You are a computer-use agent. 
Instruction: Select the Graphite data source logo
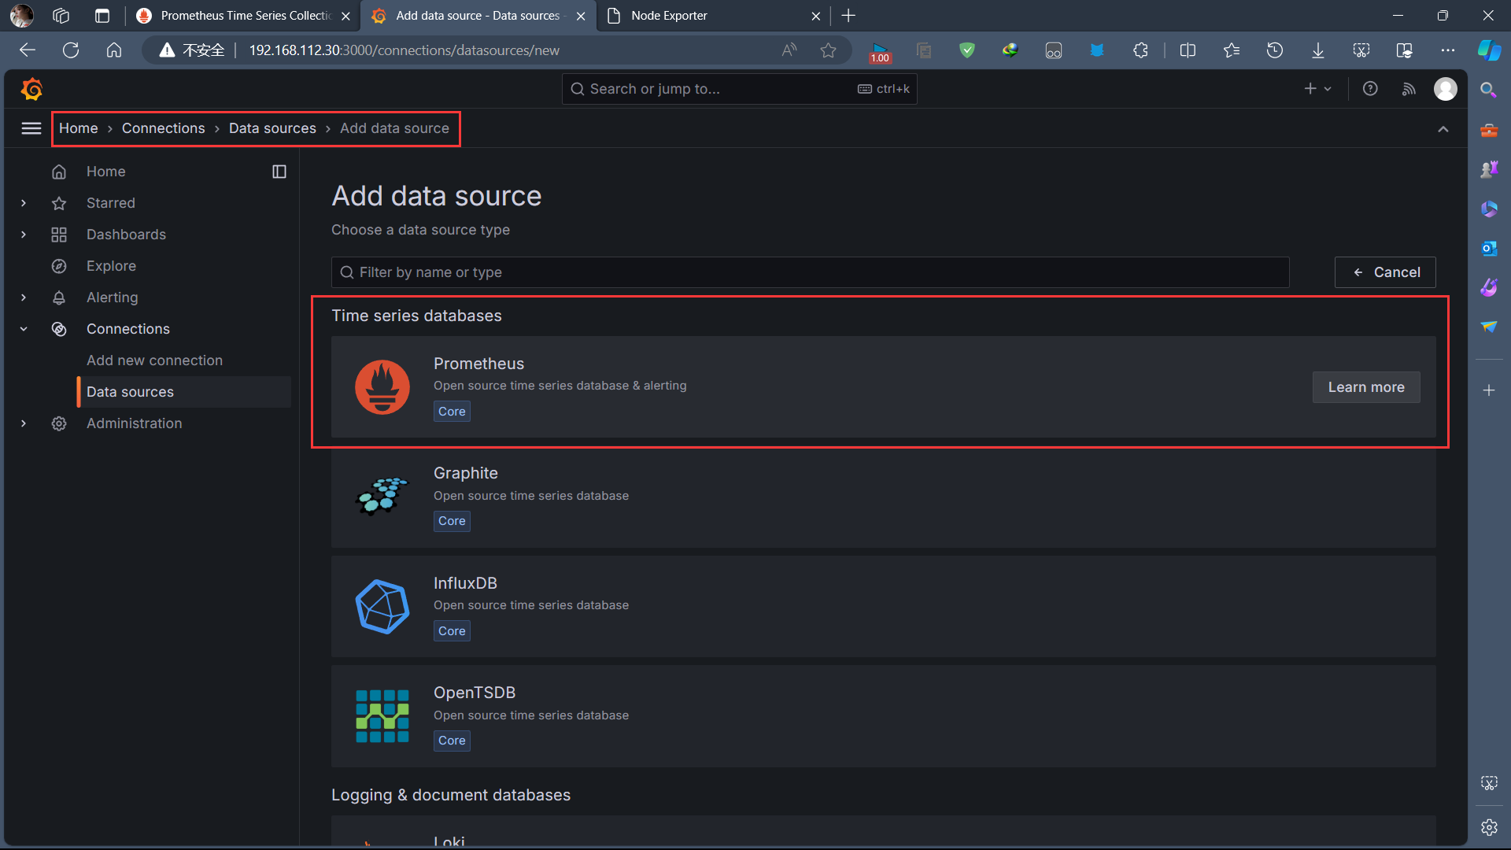382,496
